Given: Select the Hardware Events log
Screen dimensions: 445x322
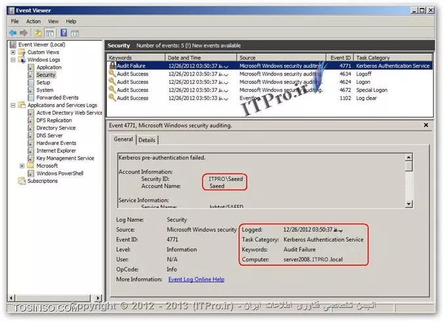Looking at the screenshot, I should (56, 143).
